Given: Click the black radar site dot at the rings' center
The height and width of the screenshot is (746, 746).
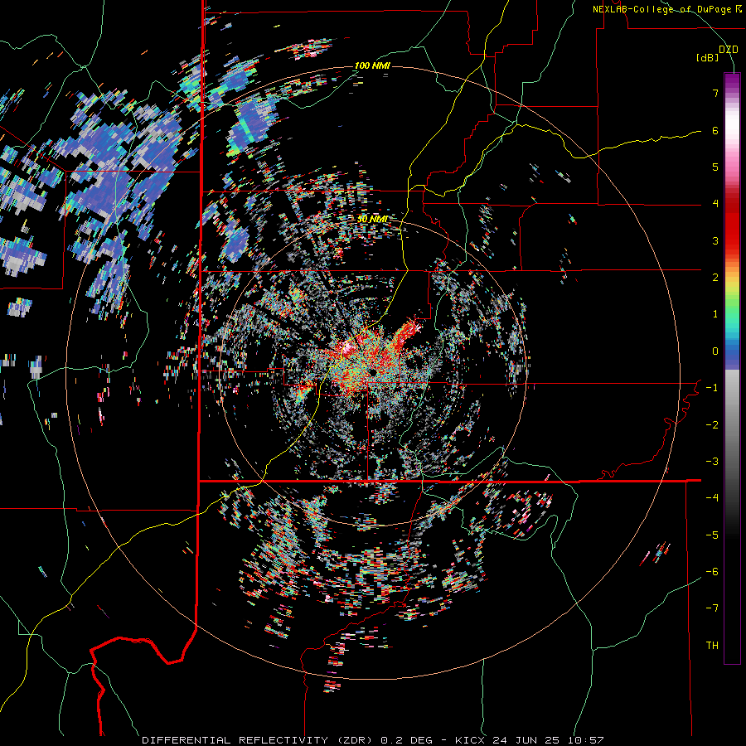Looking at the screenshot, I should point(371,371).
